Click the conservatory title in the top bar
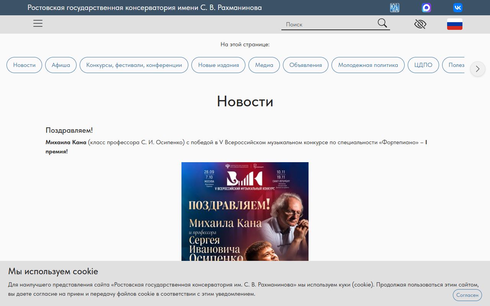 click(145, 8)
